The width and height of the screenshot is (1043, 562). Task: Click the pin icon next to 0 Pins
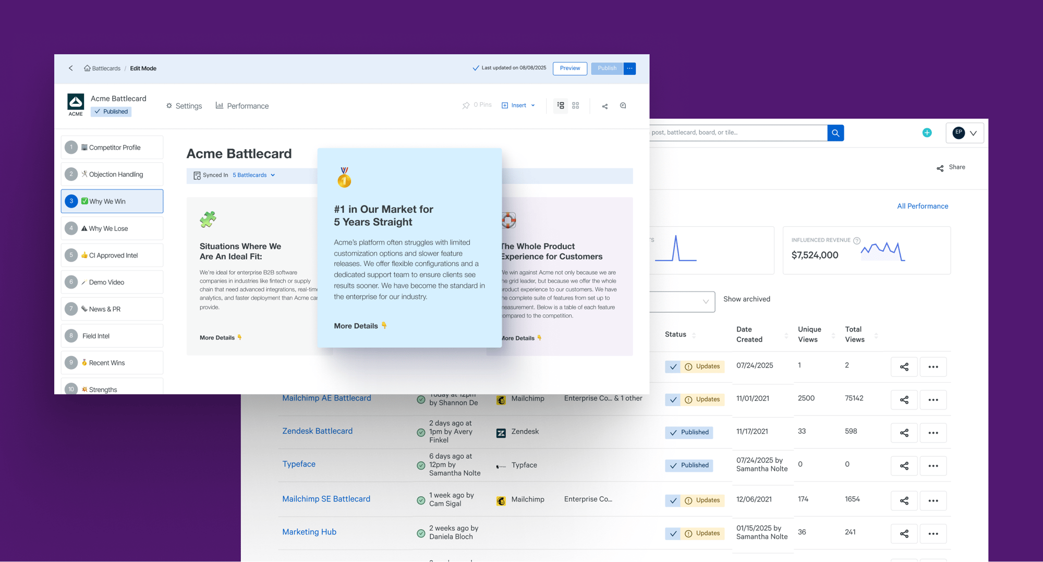click(x=466, y=106)
